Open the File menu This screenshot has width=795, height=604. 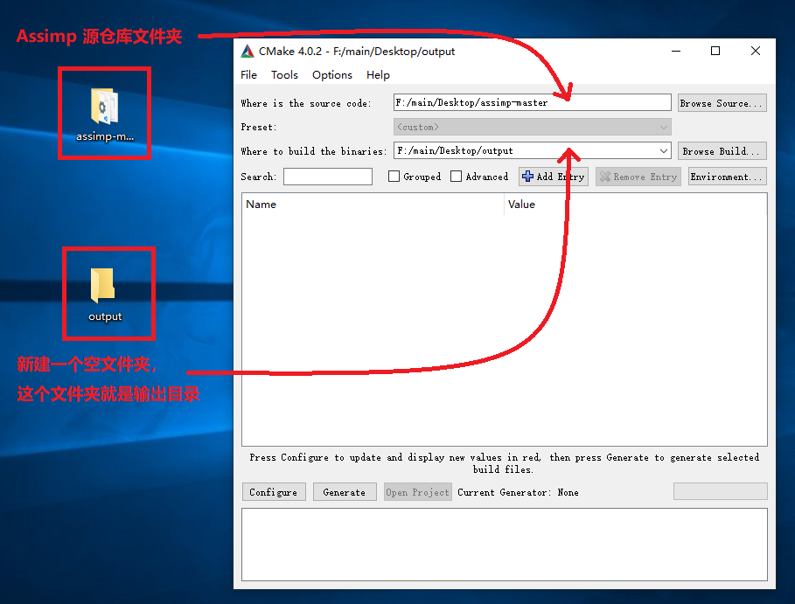coord(248,75)
